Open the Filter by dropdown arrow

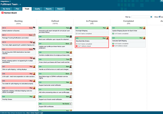pyautogui.click(x=151, y=17)
